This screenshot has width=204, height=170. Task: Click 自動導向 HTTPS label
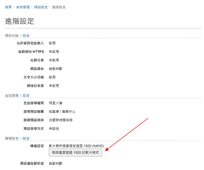(x=31, y=52)
